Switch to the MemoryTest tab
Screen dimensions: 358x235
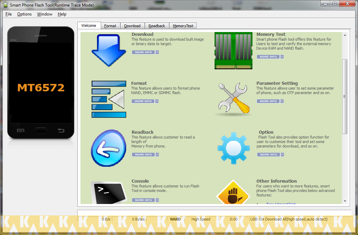pyautogui.click(x=183, y=26)
